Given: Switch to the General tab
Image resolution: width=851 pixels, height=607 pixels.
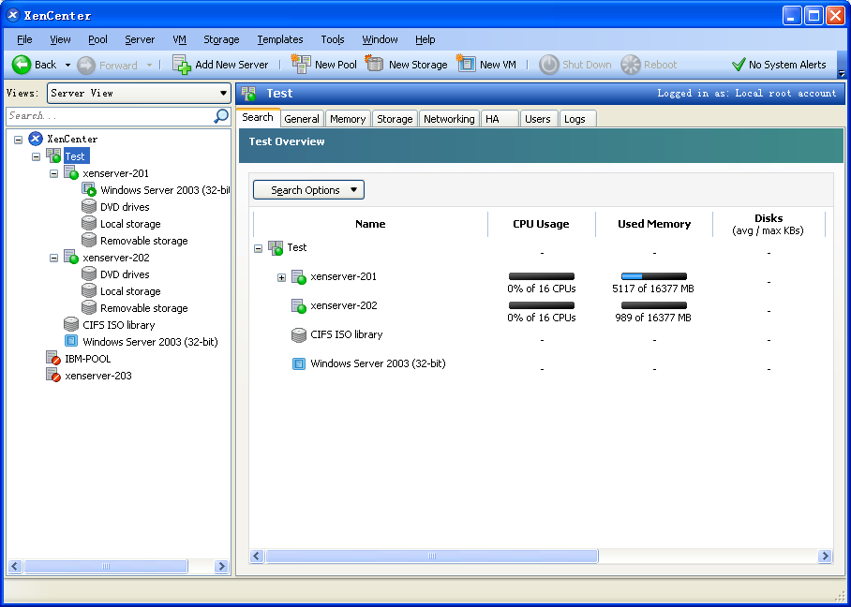Looking at the screenshot, I should point(302,119).
